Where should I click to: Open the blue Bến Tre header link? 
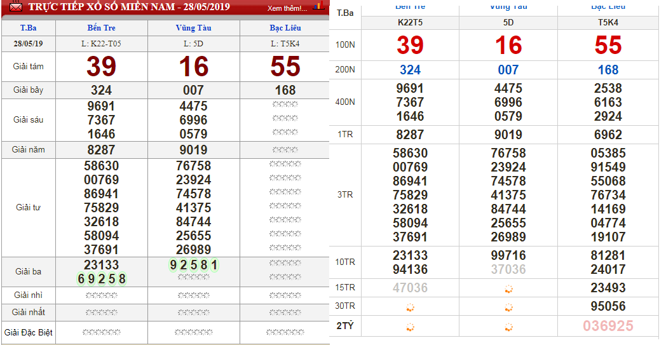click(x=101, y=28)
